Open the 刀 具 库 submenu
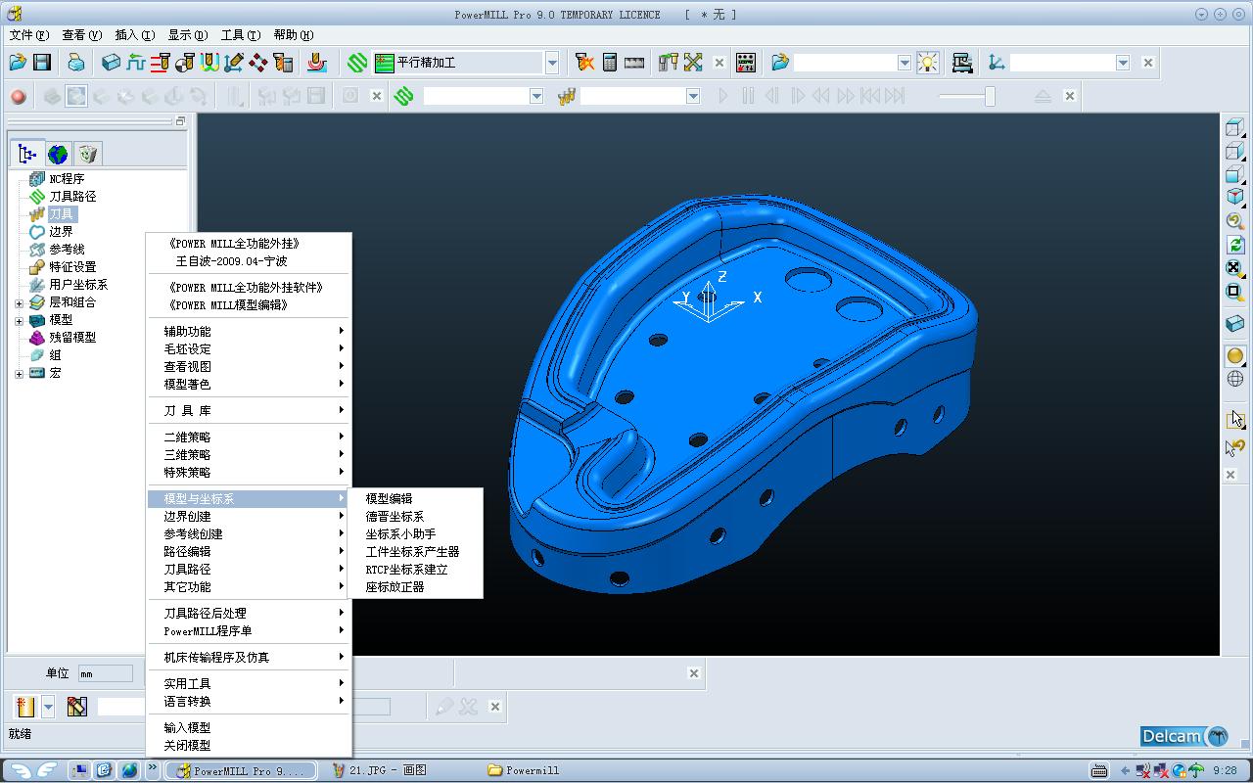Viewport: 1253px width, 783px height. pos(249,411)
